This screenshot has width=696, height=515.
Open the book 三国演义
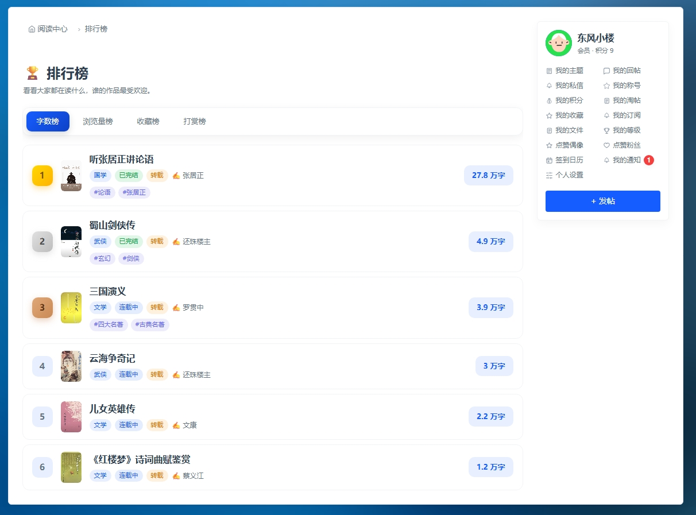point(108,292)
